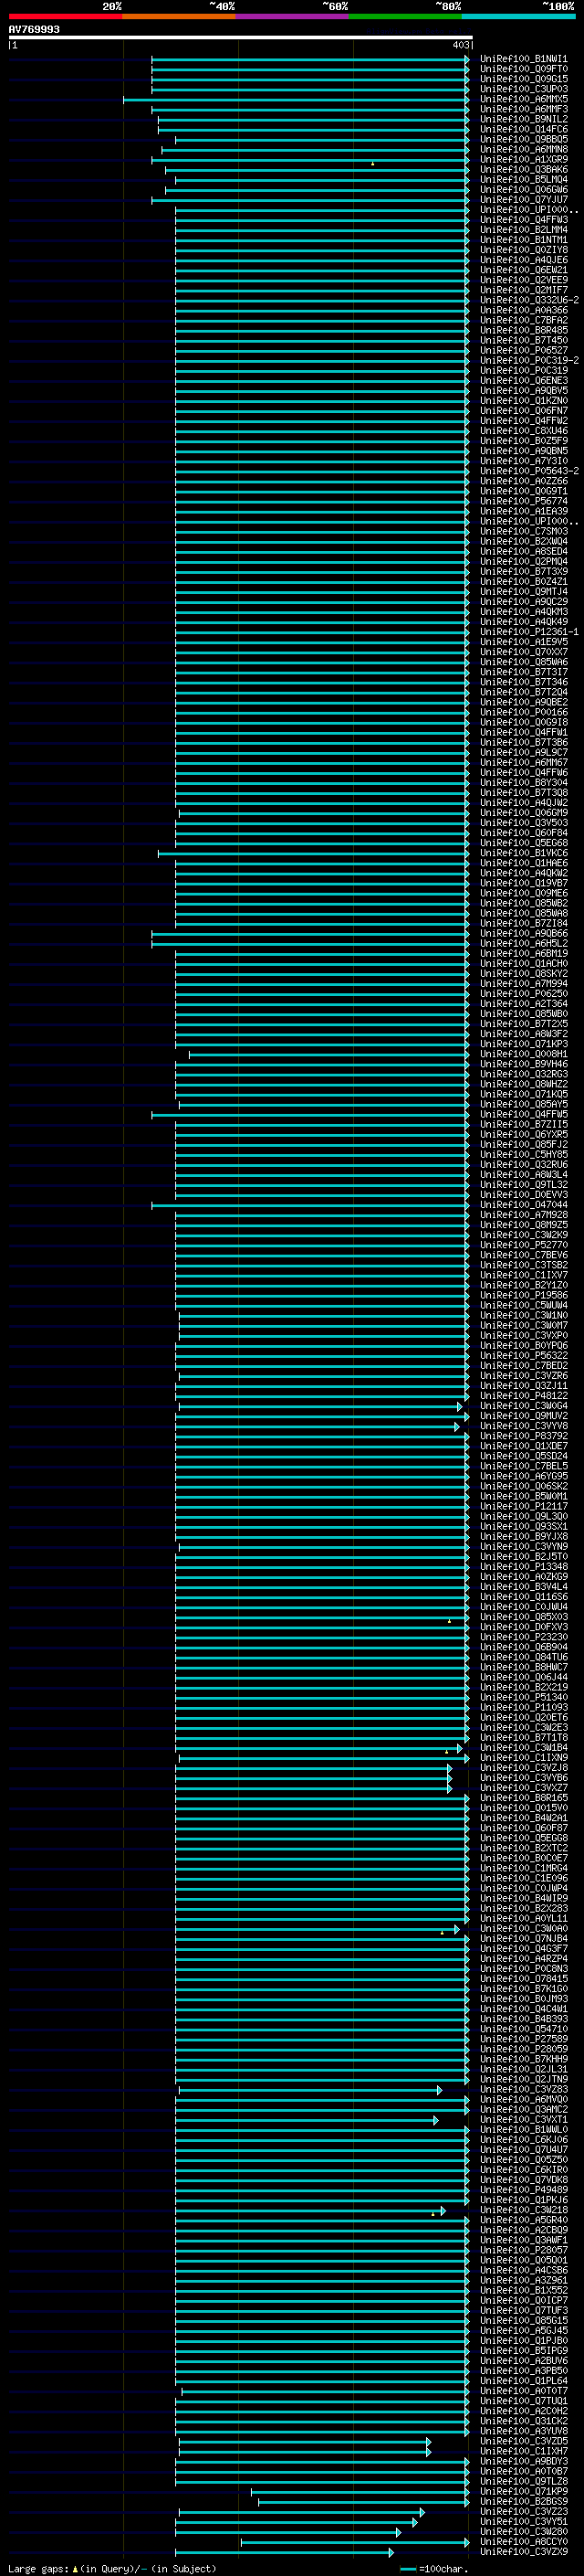Click label UniRef100_Q3BAK6
Screen dimensions: 584x2576
[523, 170]
